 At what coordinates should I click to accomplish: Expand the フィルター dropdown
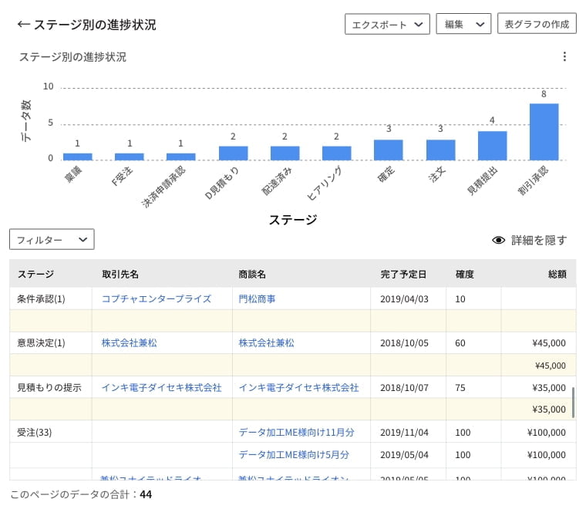[x=52, y=239]
